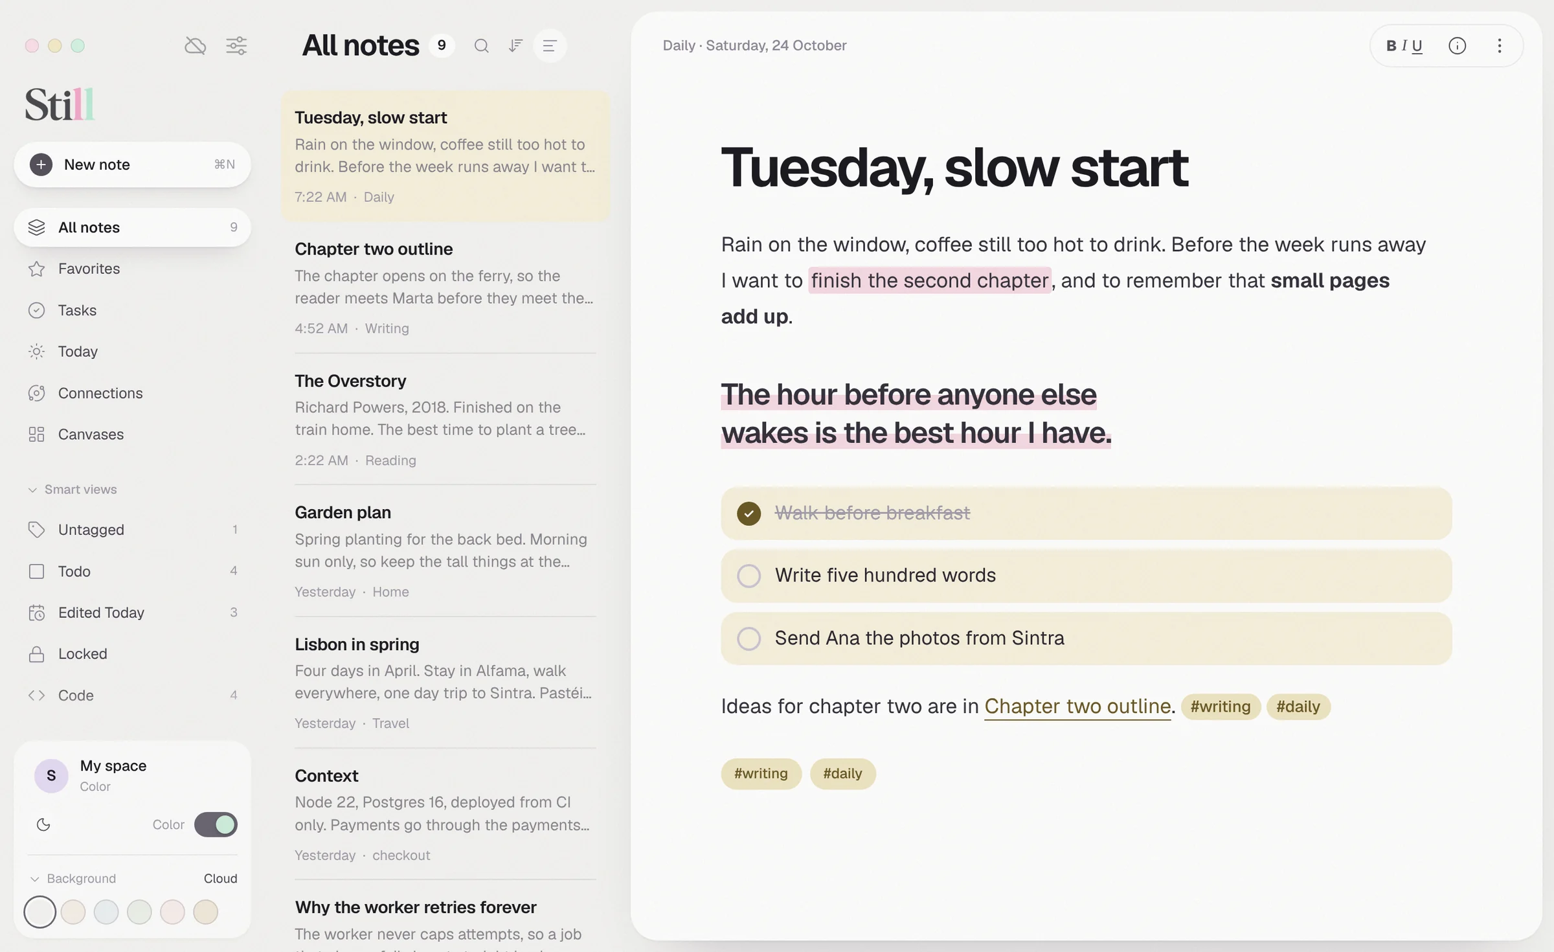The image size is (1554, 952).
Task: Collapse the Background section chevron
Action: coord(35,879)
